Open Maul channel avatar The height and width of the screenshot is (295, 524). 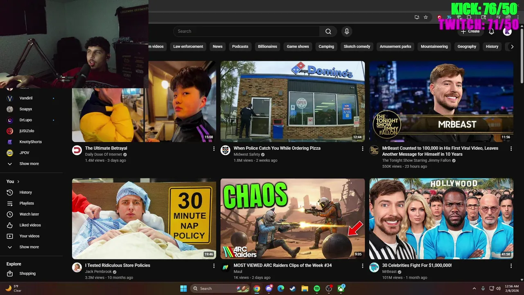(x=226, y=268)
